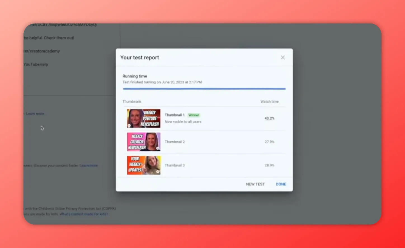Select the Thumbnail 2 image

pyautogui.click(x=143, y=142)
